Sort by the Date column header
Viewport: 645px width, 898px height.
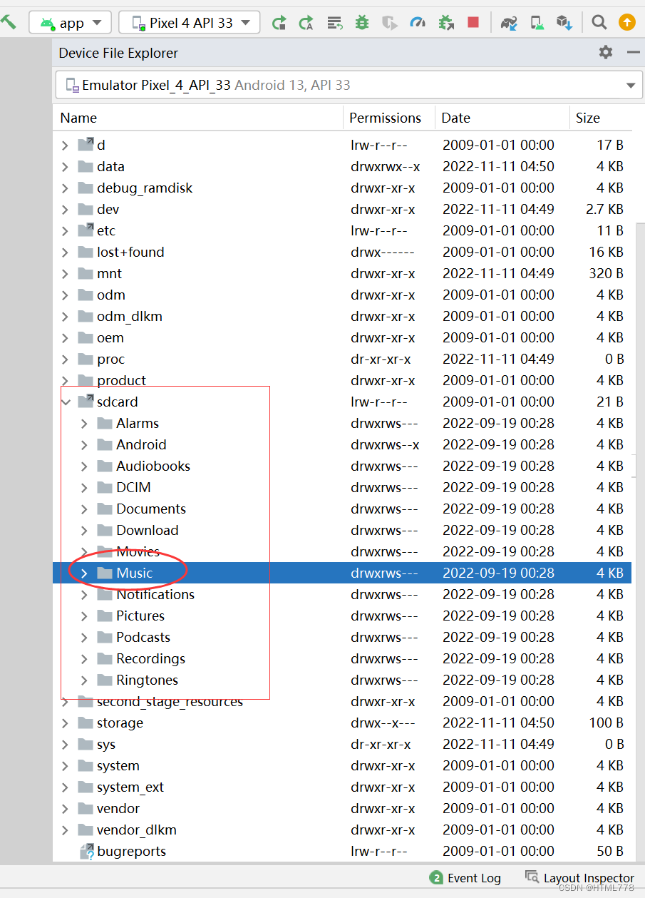coord(502,118)
